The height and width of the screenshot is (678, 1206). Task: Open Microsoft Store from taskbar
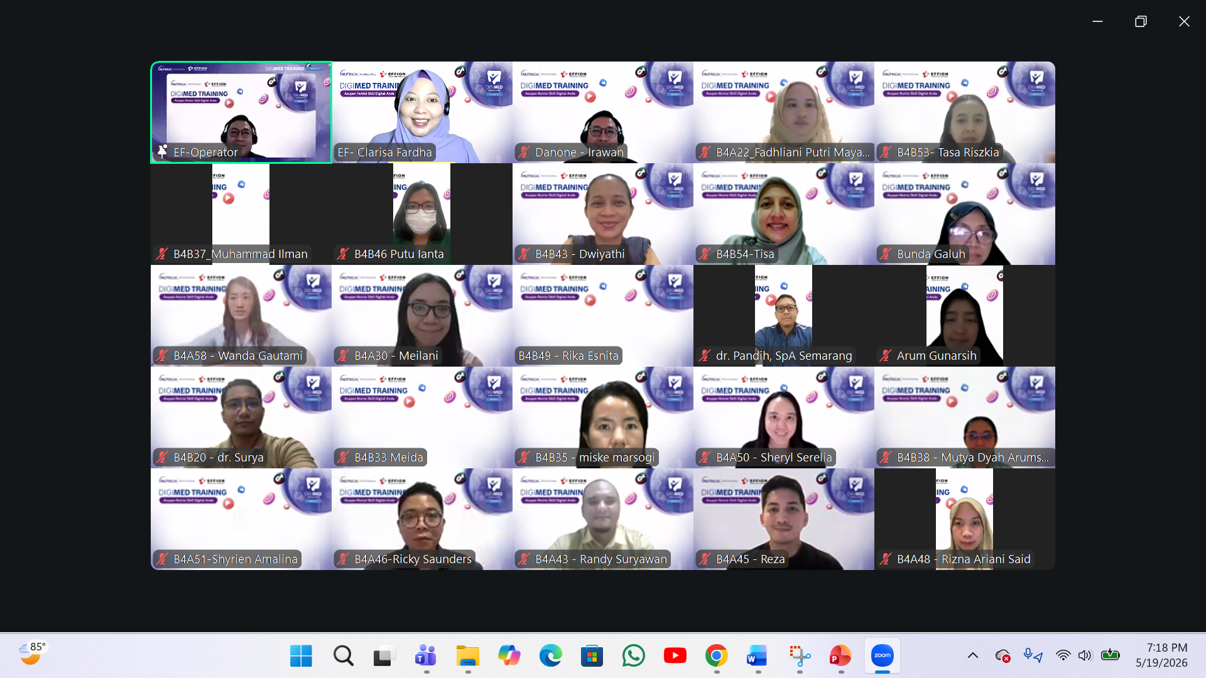592,656
